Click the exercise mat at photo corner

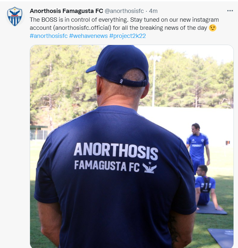click(221, 238)
